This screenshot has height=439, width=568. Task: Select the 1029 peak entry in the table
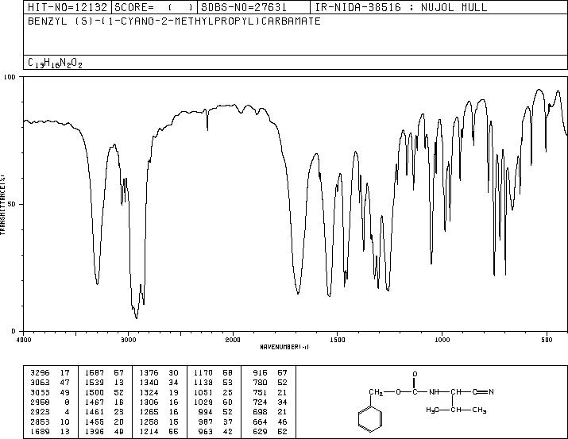point(213,402)
